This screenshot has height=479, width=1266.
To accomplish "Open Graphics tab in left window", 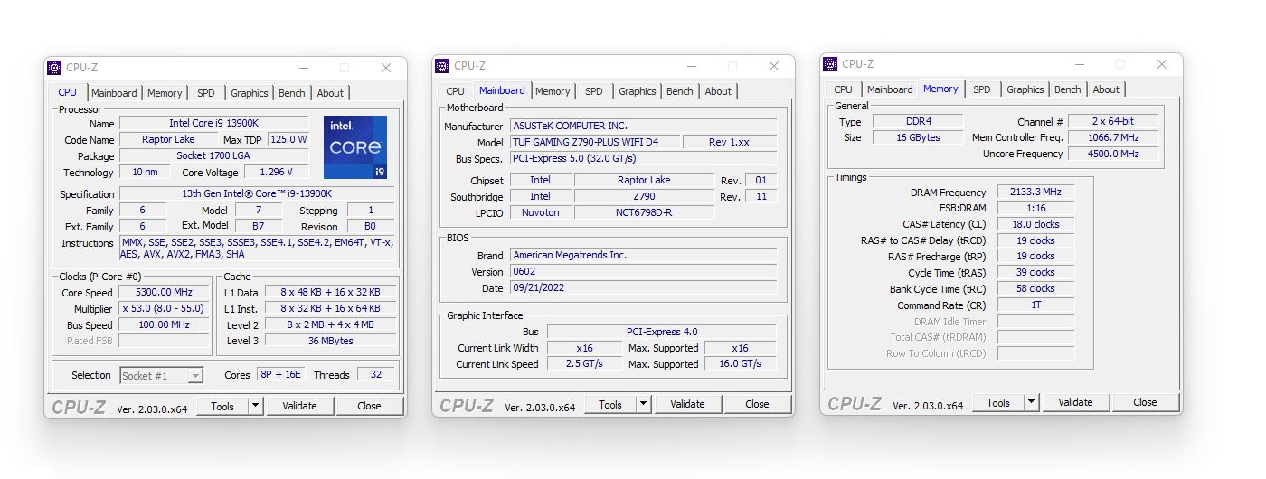I will coord(250,93).
